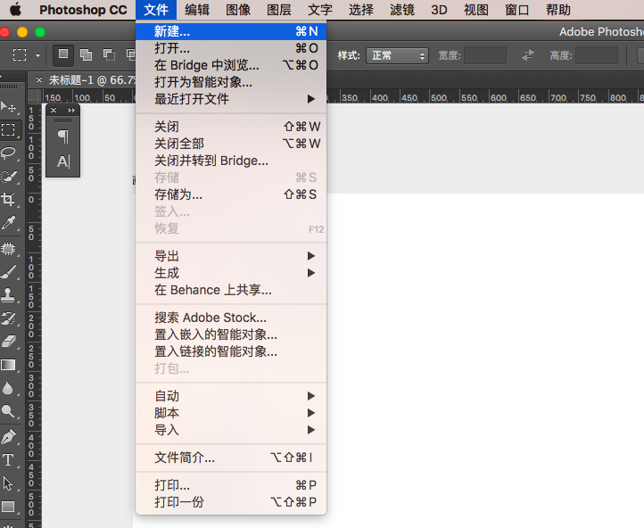
Task: Open the marquee tool preset picker arrow
Action: (x=37, y=55)
